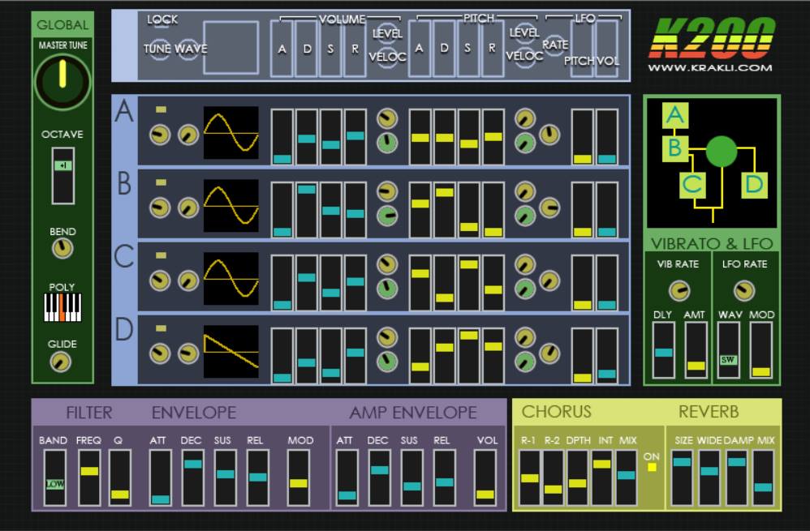Viewport: 810px width, 531px height.
Task: Toggle oscillator B lock indicator
Action: tap(162, 182)
